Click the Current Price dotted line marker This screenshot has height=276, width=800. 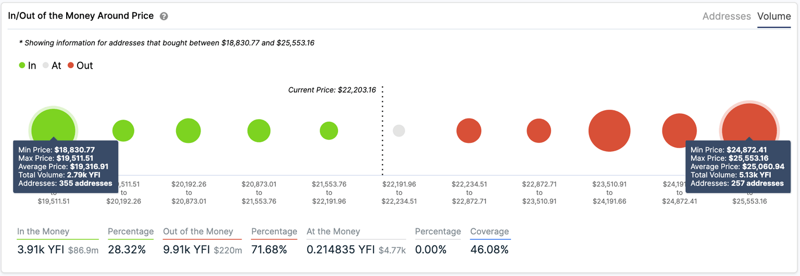[x=383, y=130]
